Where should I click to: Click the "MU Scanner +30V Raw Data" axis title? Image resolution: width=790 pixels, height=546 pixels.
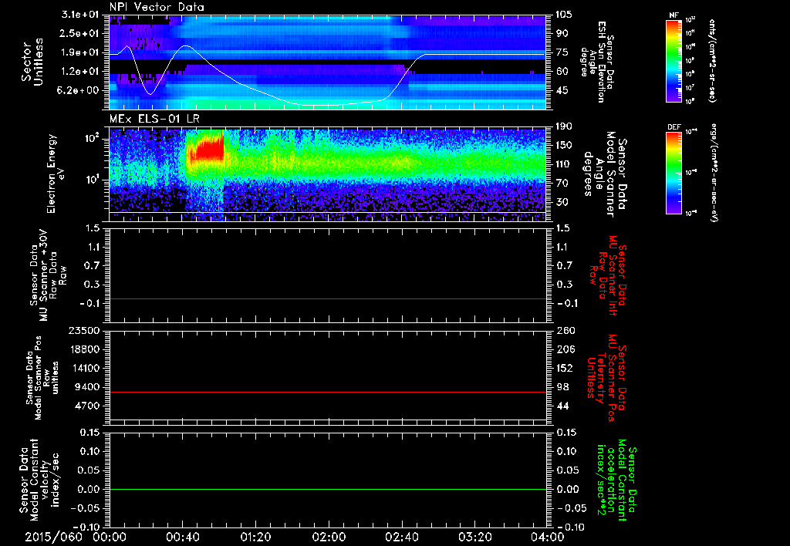pyautogui.click(x=47, y=276)
